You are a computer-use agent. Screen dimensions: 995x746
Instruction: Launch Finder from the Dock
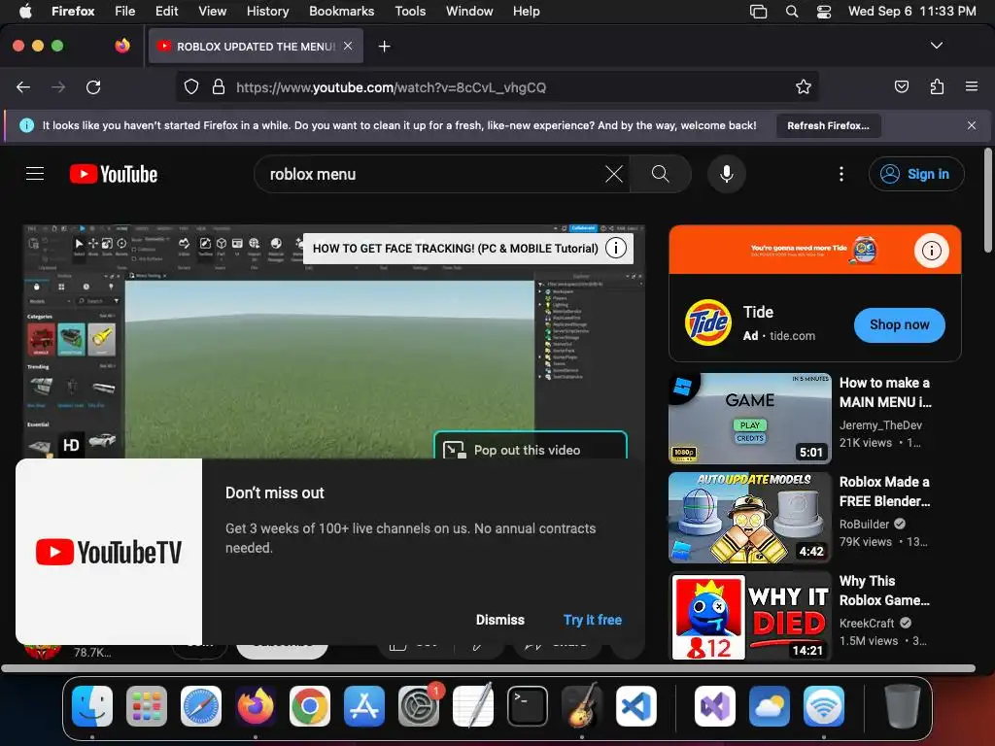[x=92, y=706]
